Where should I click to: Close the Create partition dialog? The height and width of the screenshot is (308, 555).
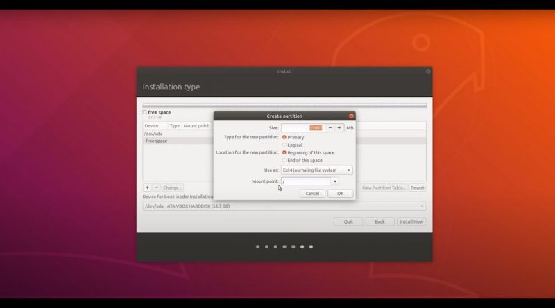[x=351, y=116]
